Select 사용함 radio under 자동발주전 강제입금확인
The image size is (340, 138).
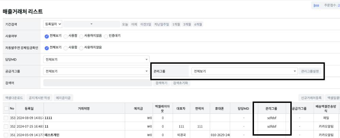click(66, 48)
